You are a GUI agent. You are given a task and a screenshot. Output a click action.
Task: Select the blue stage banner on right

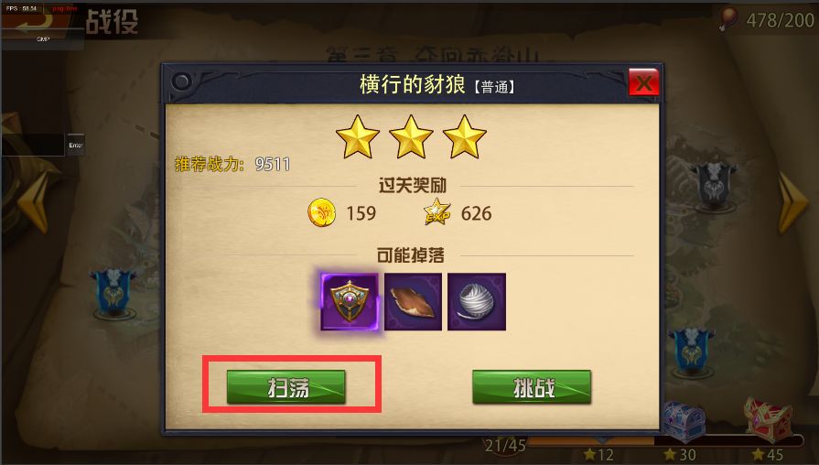[x=692, y=351]
